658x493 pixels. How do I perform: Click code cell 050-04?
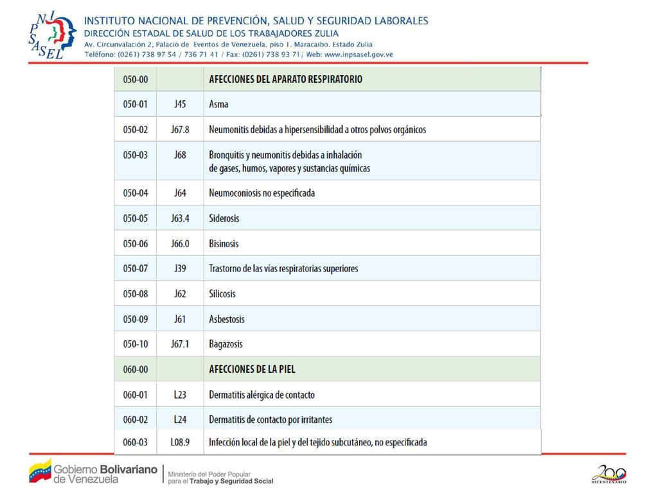(135, 193)
